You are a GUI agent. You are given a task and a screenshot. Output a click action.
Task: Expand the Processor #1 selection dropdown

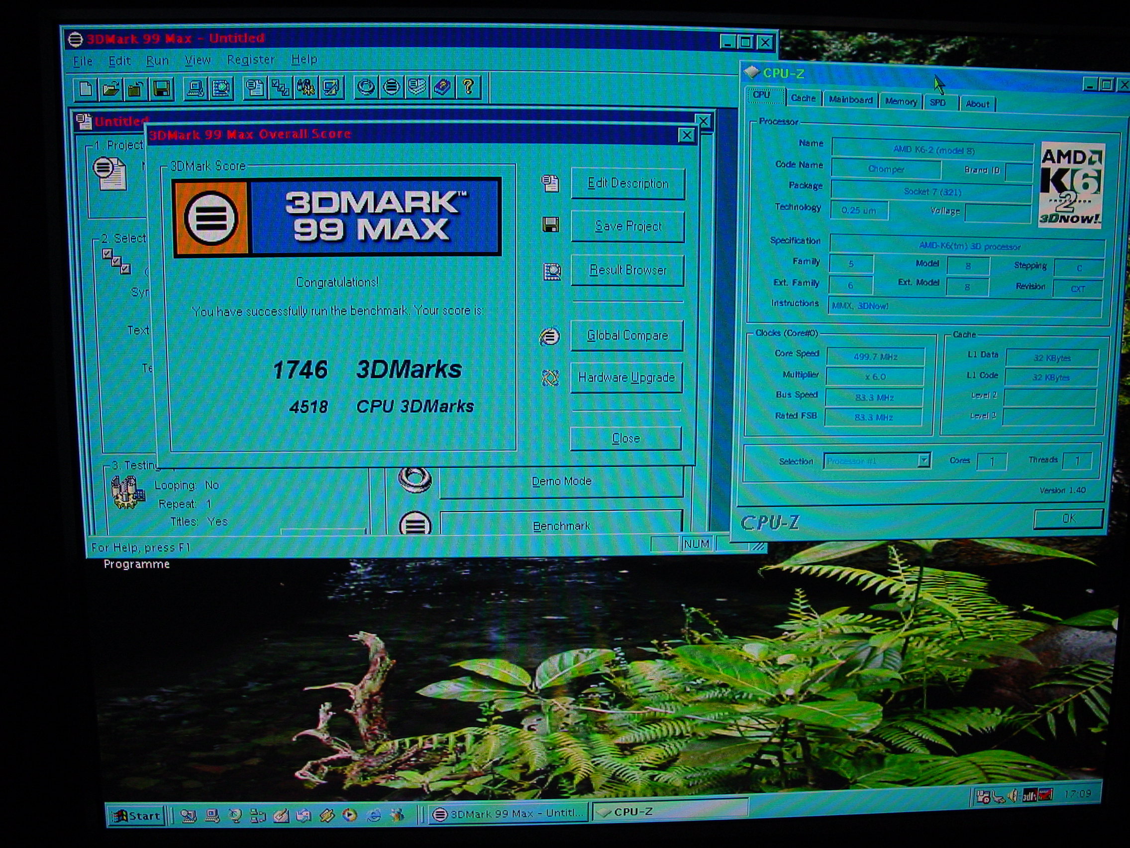pyautogui.click(x=923, y=461)
